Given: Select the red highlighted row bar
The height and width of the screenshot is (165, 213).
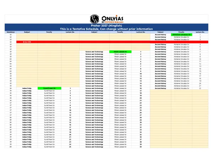Looking at the screenshot, I should 106,42.
